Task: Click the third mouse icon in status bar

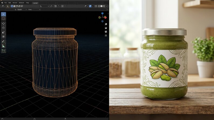Action: 65,119
